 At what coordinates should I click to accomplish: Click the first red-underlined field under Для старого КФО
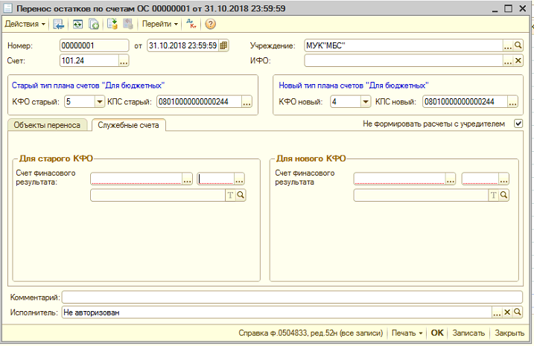click(136, 179)
